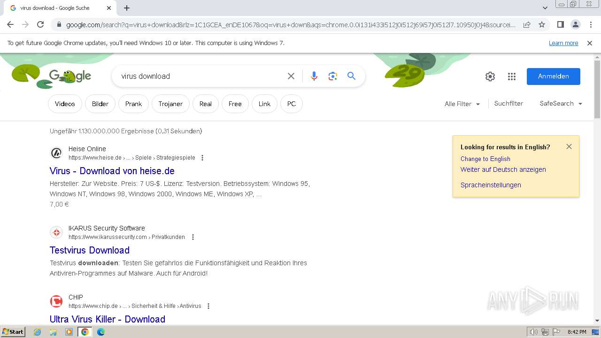Select the Prank filter chip

pos(133,104)
